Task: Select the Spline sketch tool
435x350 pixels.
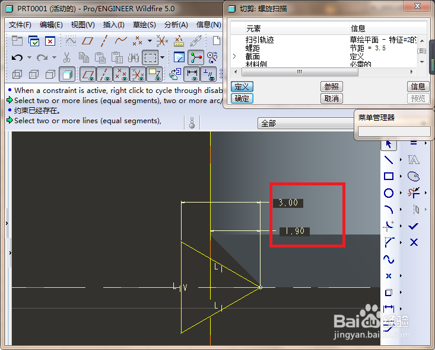Action: pos(388,259)
